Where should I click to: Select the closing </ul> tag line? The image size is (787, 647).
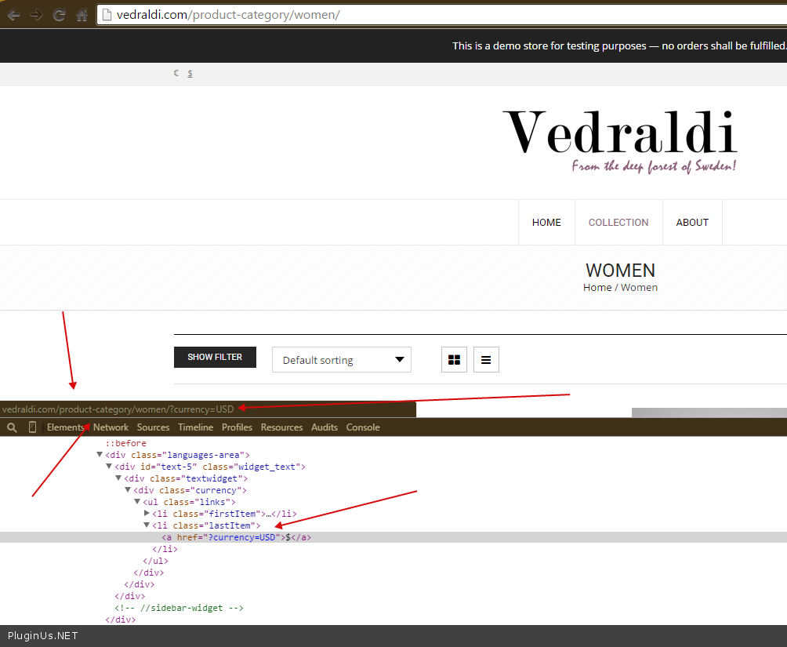click(155, 561)
